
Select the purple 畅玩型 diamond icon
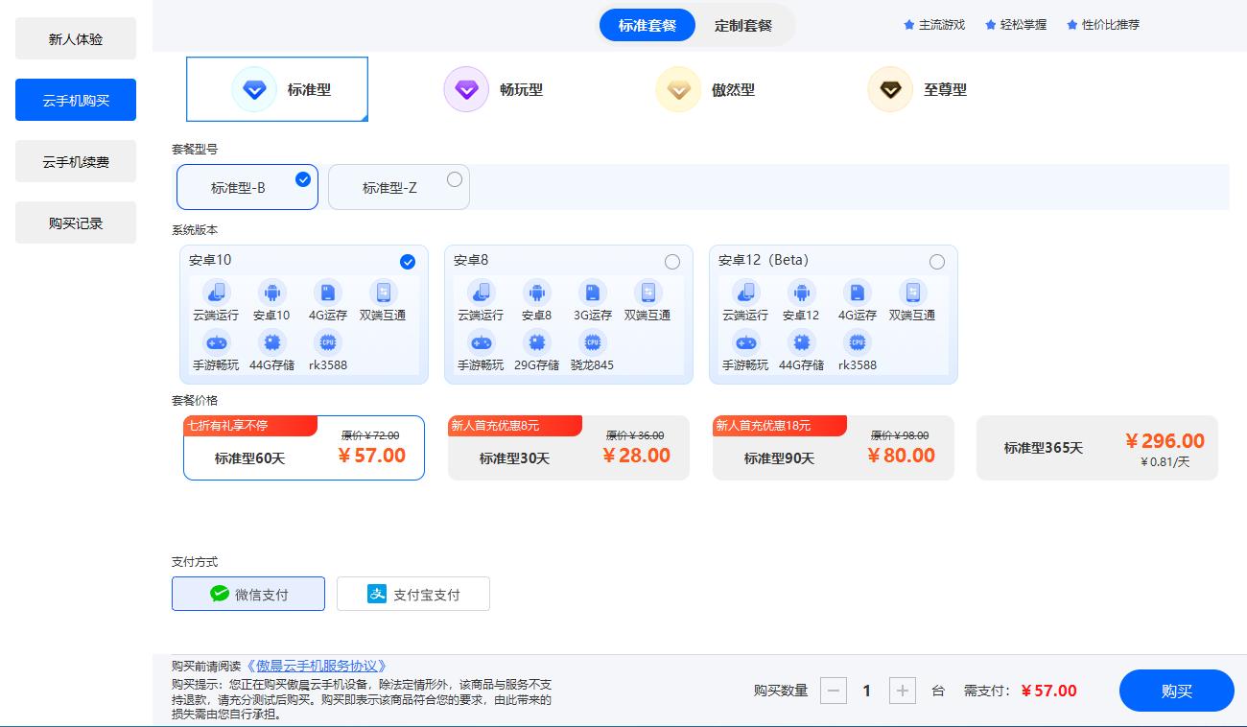click(466, 89)
